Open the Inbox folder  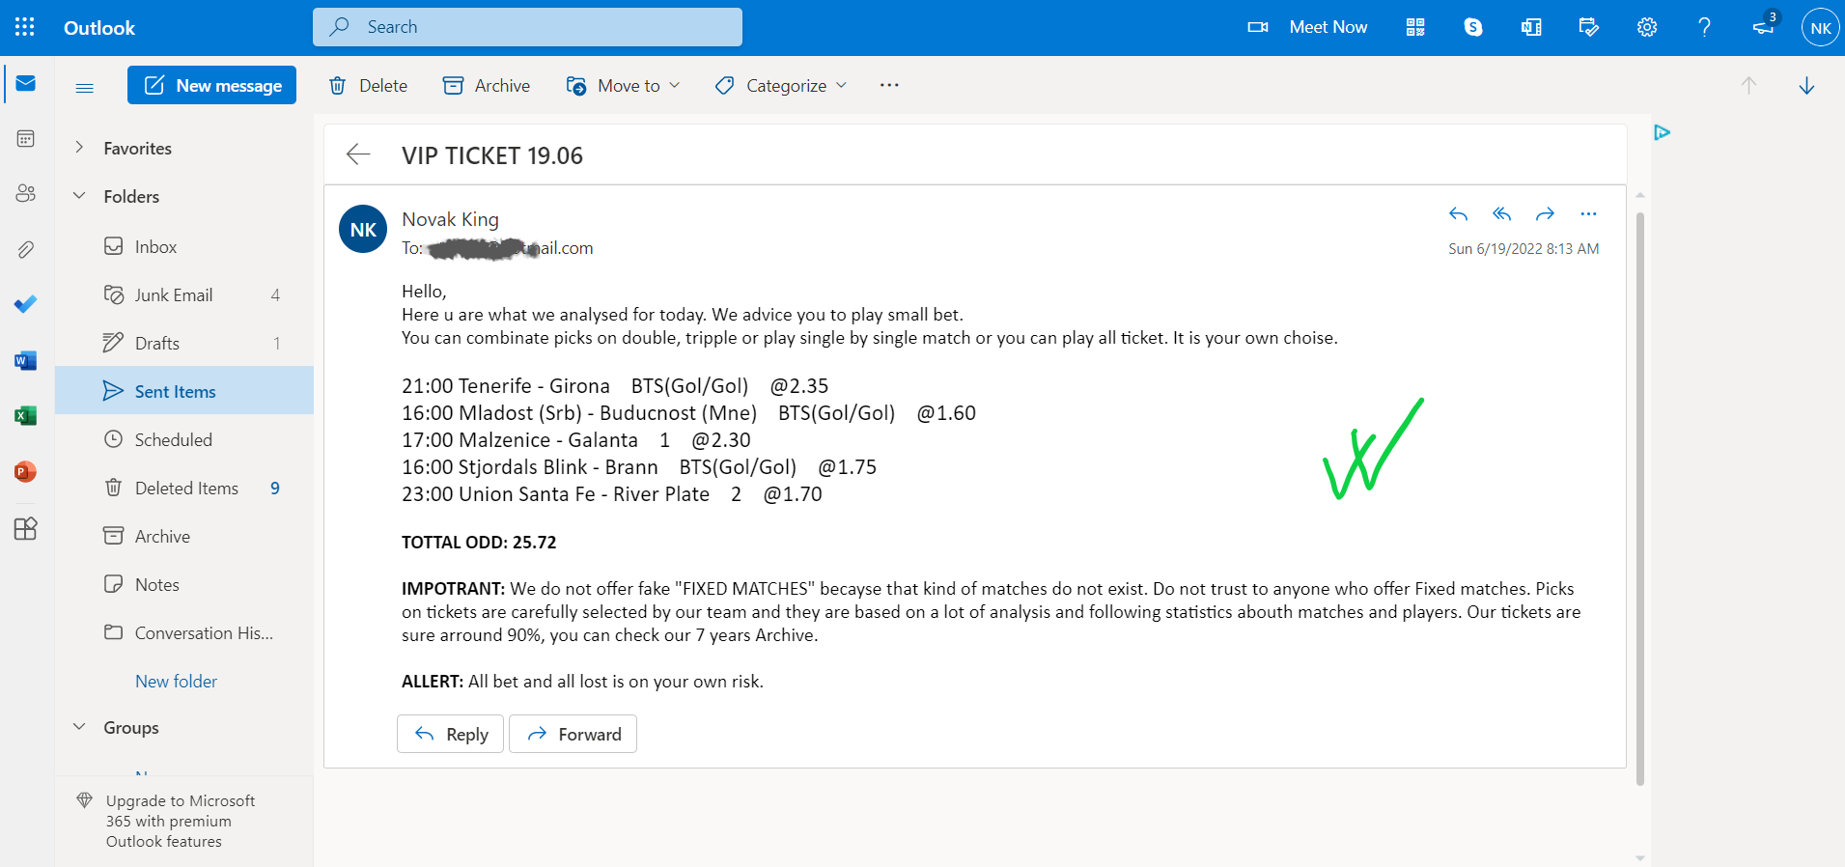[184, 246]
